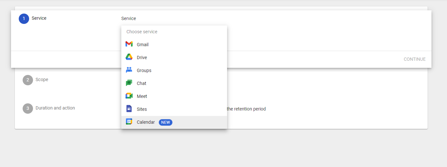Click the step 1 Service circle

pos(24,19)
